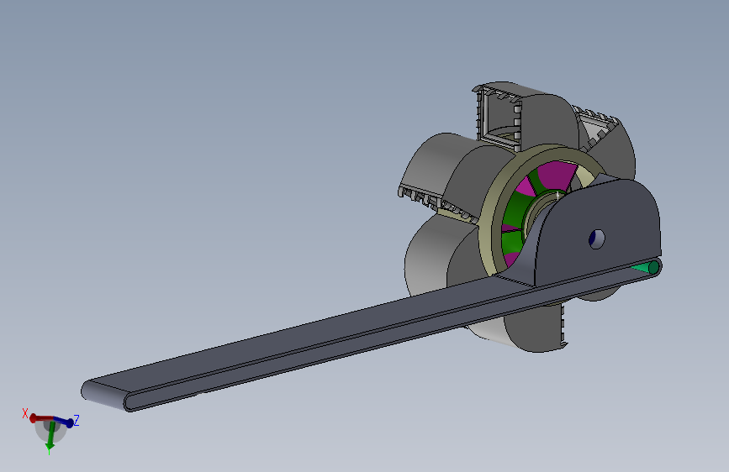Click the red X axis of the triad

[40, 418]
